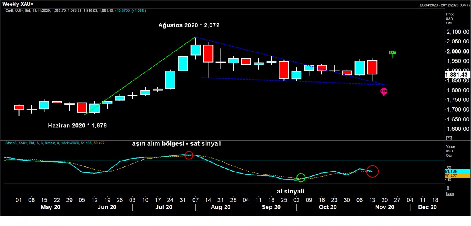Screen dimensions: 471x226
Task: Select the cyan 51.135 stochastic value tag
Action: [x=456, y=171]
